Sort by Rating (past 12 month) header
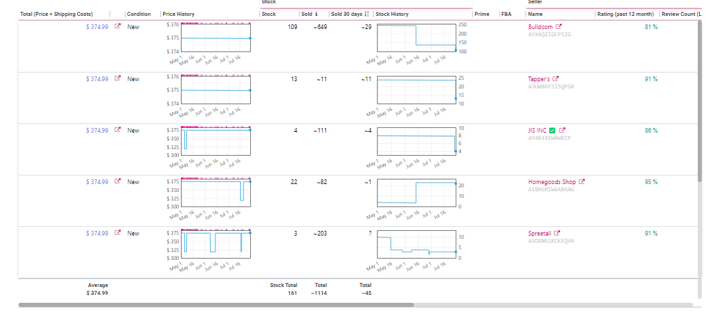The height and width of the screenshot is (314, 709). coord(625,14)
